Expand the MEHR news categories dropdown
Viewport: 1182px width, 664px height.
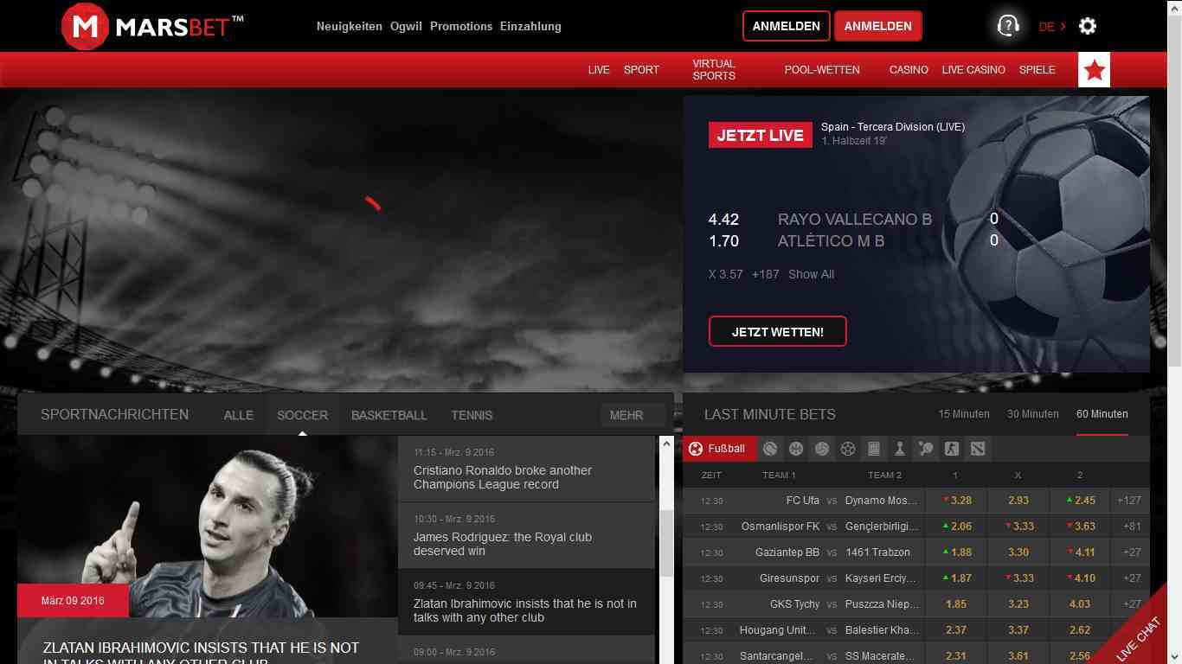coord(633,415)
